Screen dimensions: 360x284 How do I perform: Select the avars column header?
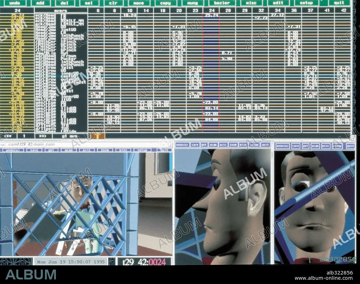(60, 11)
